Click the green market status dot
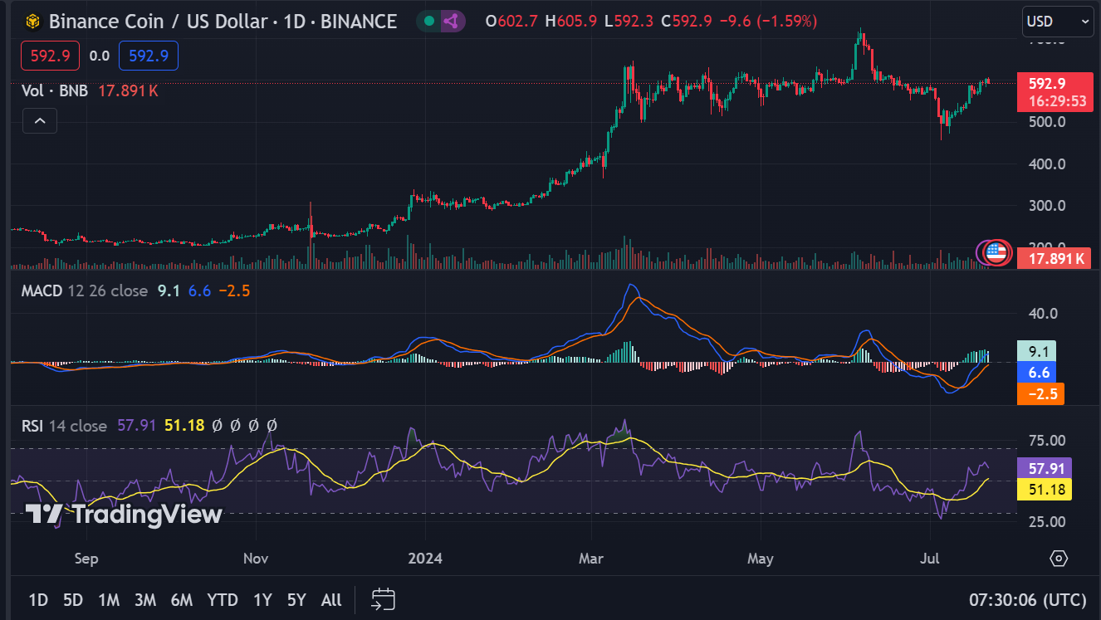The image size is (1101, 620). click(429, 22)
